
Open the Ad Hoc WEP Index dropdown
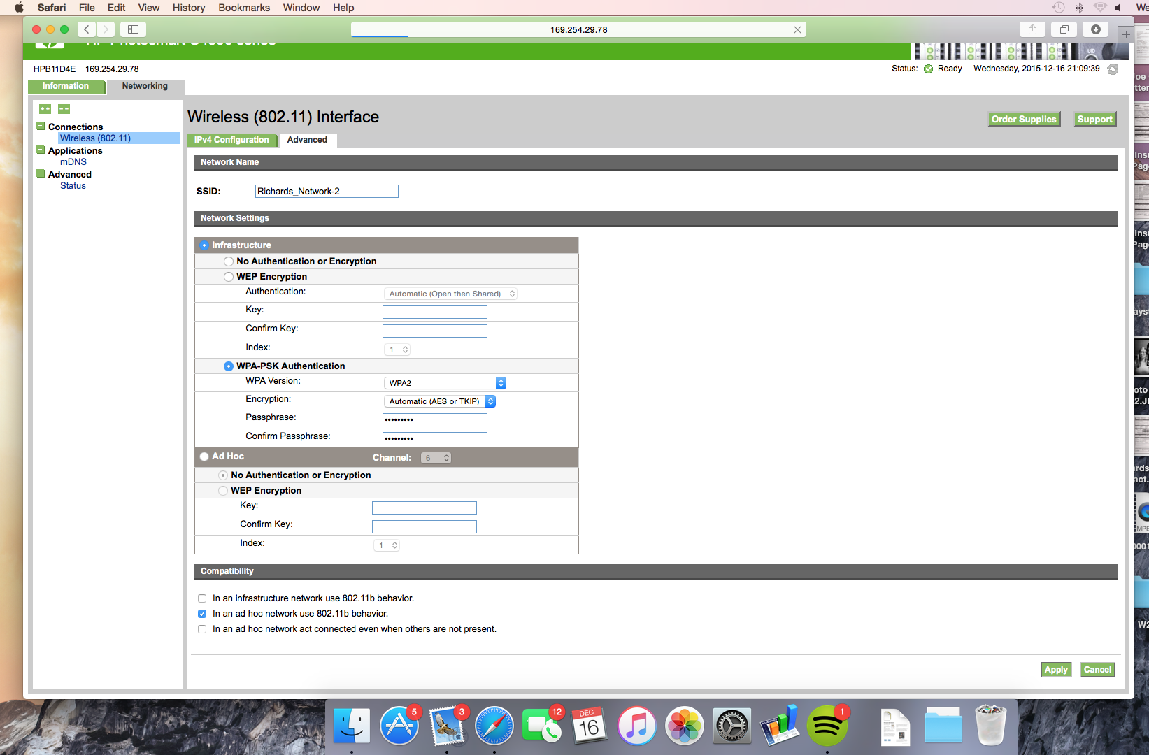pos(386,545)
